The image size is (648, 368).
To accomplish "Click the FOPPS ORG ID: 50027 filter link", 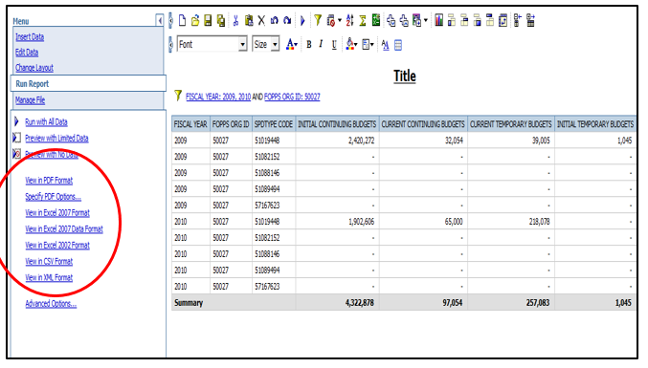I will [292, 97].
